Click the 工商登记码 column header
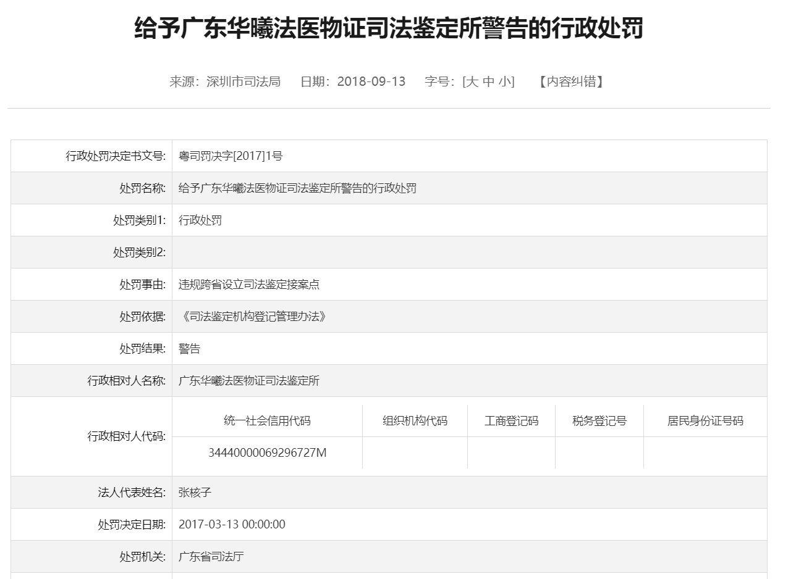796x579 pixels. pyautogui.click(x=511, y=421)
